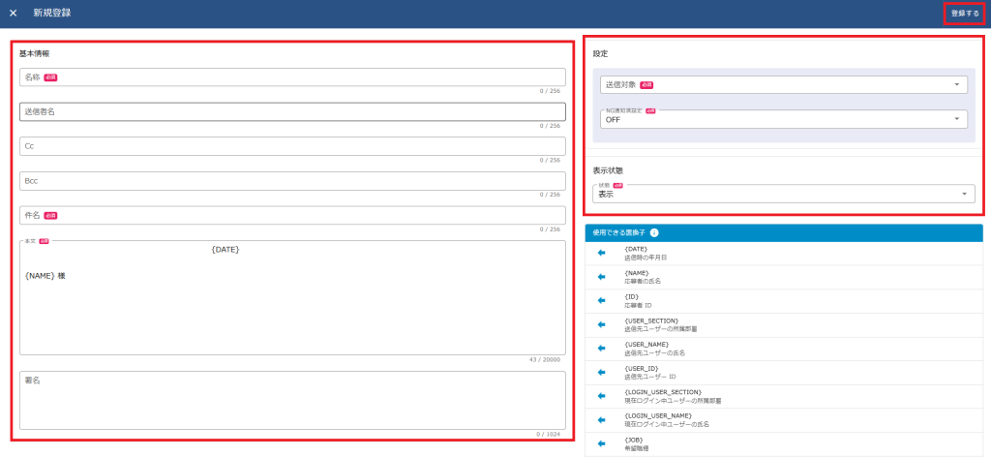The width and height of the screenshot is (991, 457).
Task: Click the X icon beside 新規登録
Action: click(13, 13)
